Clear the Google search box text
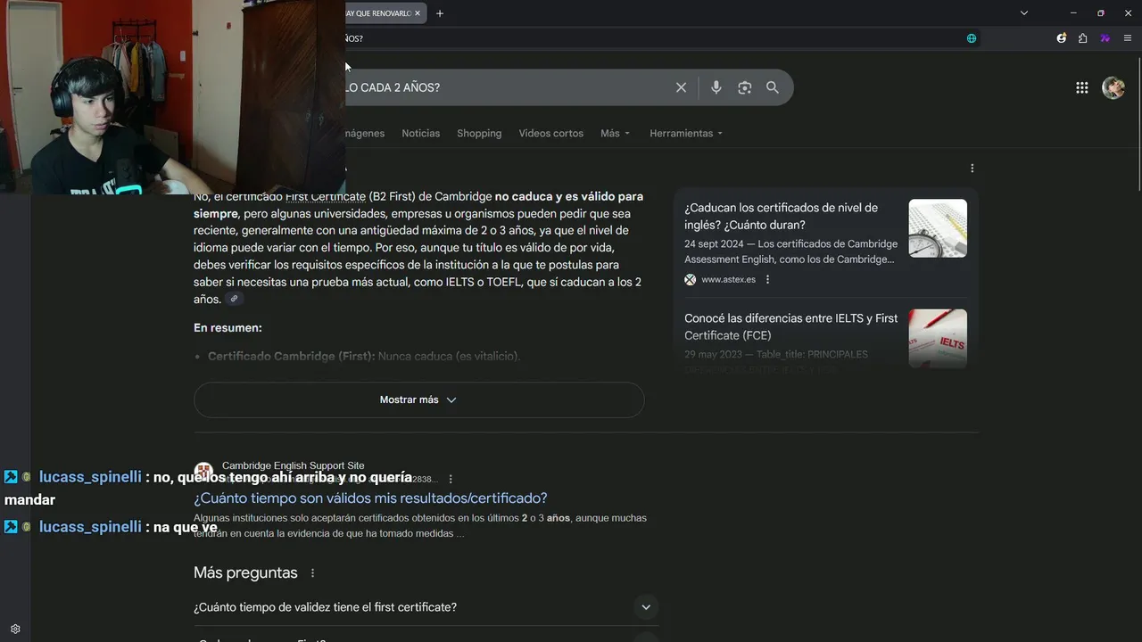 coord(681,87)
